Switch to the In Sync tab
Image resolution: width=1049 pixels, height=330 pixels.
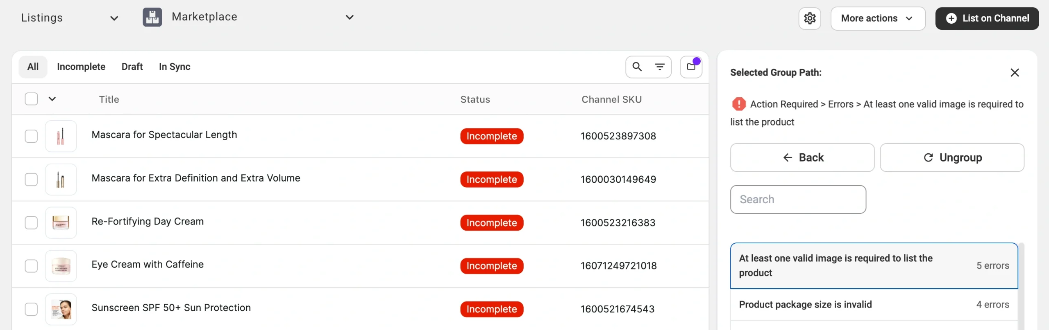175,67
